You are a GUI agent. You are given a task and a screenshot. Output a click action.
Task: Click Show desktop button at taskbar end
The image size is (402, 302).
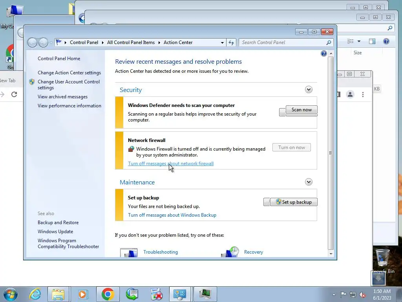pyautogui.click(x=399, y=294)
